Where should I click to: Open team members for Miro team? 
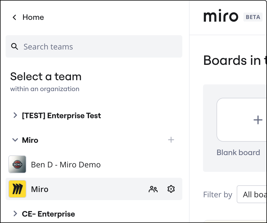click(153, 189)
